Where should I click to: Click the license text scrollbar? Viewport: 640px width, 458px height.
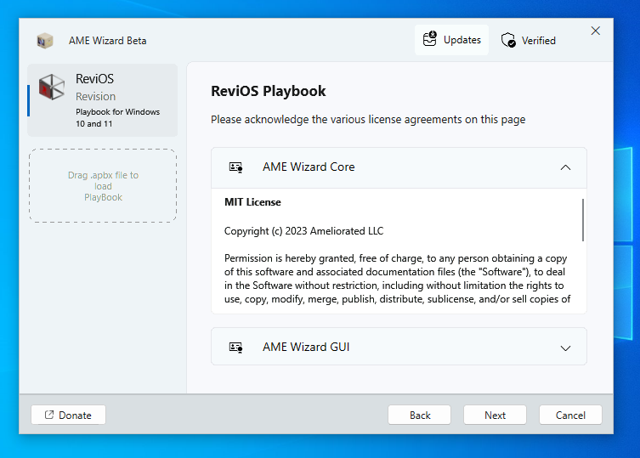point(583,221)
